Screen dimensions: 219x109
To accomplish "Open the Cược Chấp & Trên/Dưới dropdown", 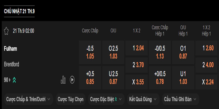I will point(28,99).
